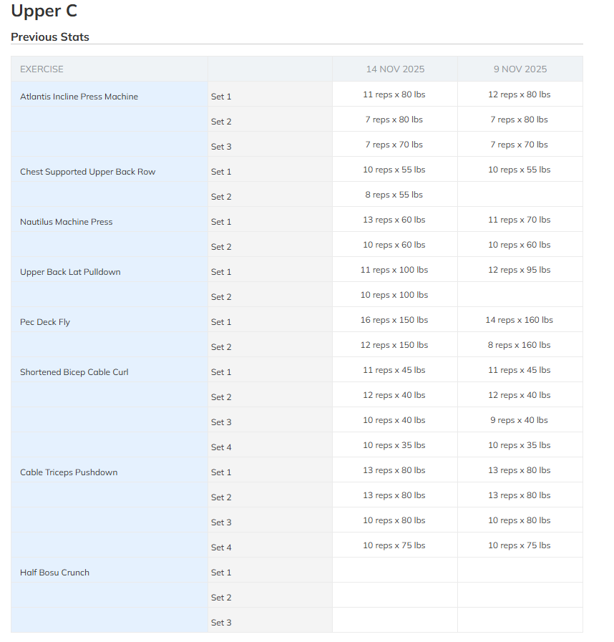
Task: Click the Upper C page heading
Action: click(x=44, y=11)
